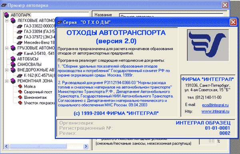
Task: Click the red icon beside Участок покраски
Action: [20, 103]
